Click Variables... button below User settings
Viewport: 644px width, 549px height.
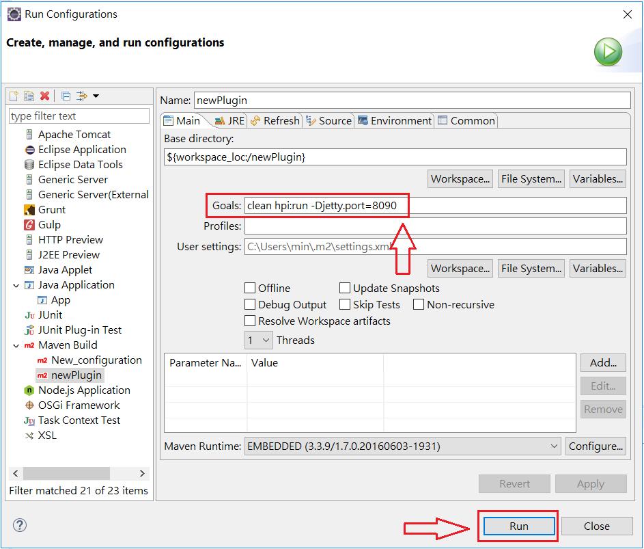tap(598, 268)
